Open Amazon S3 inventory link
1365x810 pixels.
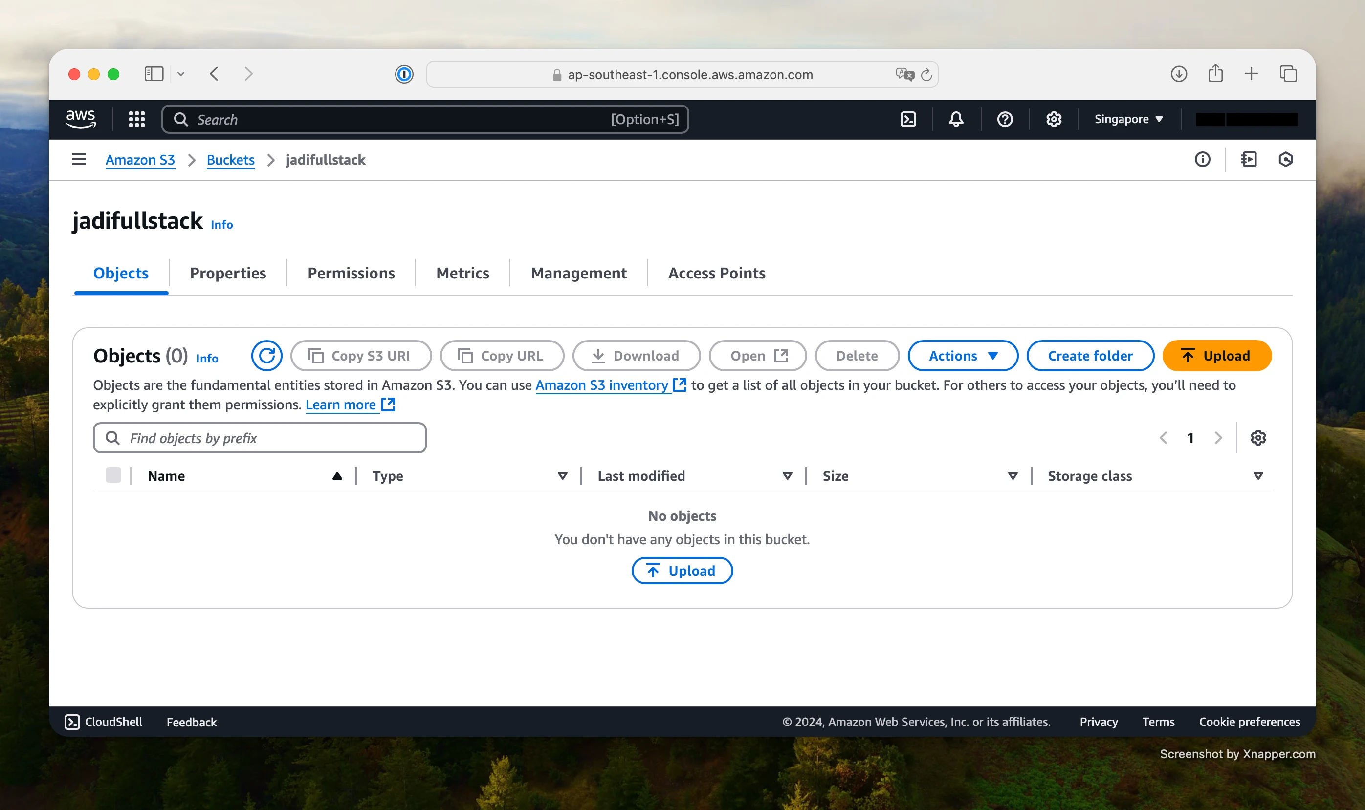pyautogui.click(x=610, y=385)
